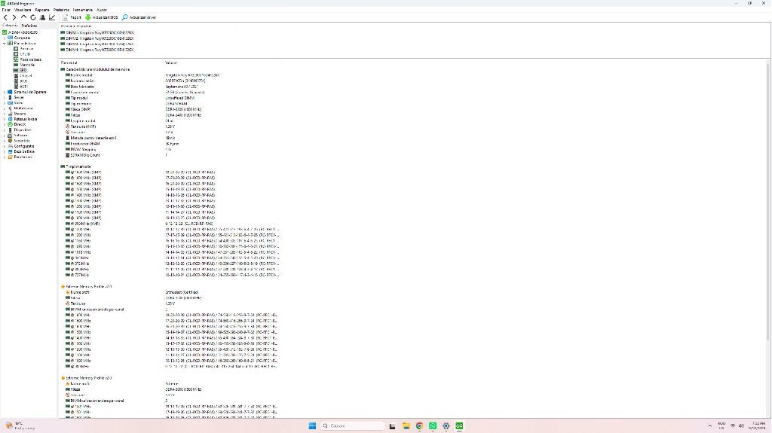Viewport: 772px width, 433px height.
Task: Click the Baza de Date icon in the tree
Action: [x=10, y=151]
